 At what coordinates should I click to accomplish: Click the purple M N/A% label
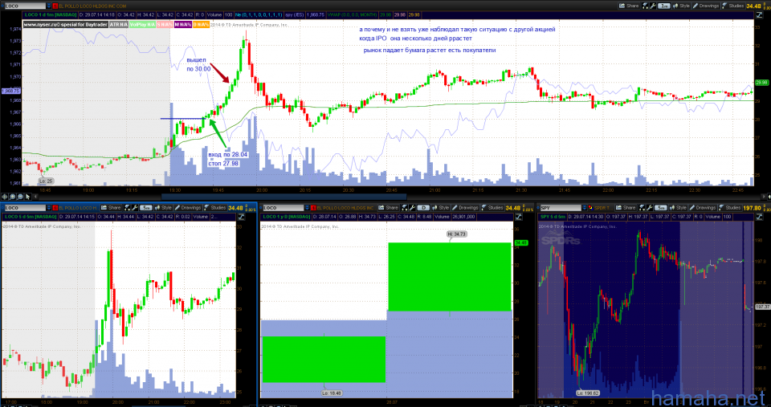click(x=183, y=24)
